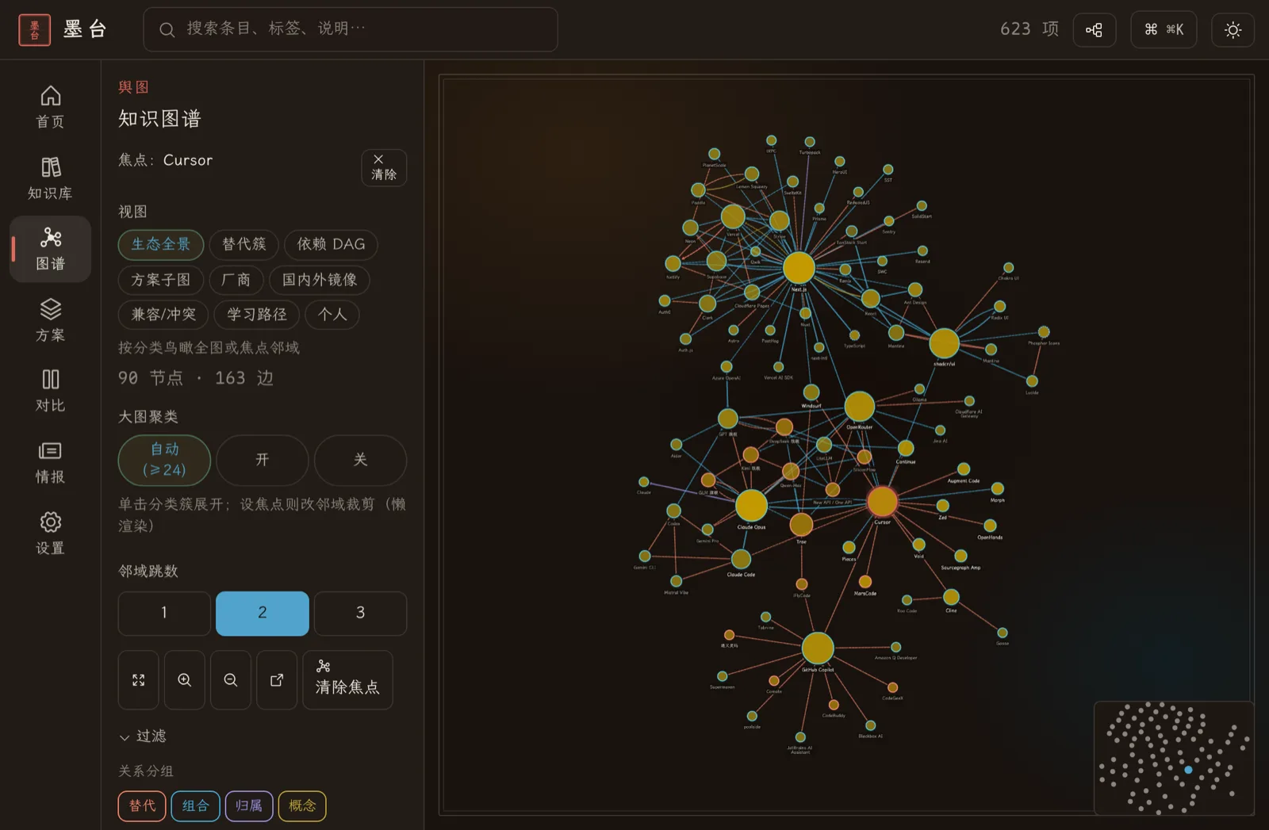Toggle the 归属 relation filter
Image resolution: width=1269 pixels, height=830 pixels.
[249, 806]
